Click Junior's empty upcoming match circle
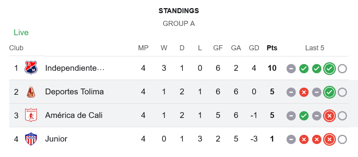 (x=342, y=139)
